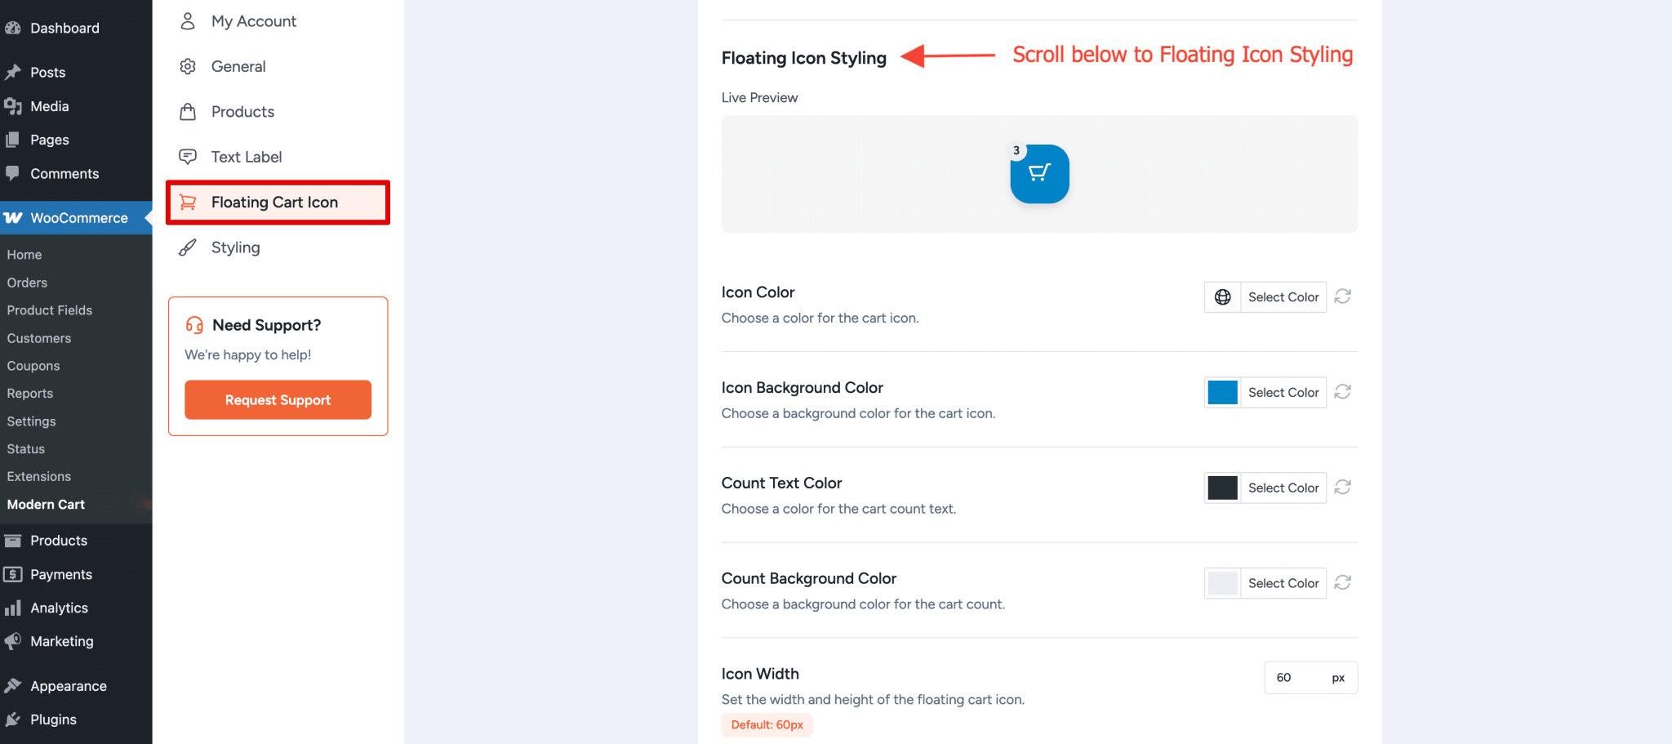
Task: Switch to the Styling tab
Action: (235, 247)
